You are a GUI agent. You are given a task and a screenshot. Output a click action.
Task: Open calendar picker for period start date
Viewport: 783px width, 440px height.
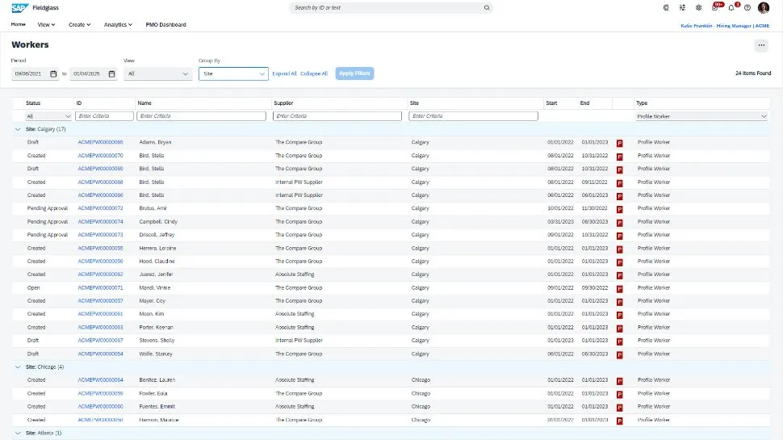point(53,73)
